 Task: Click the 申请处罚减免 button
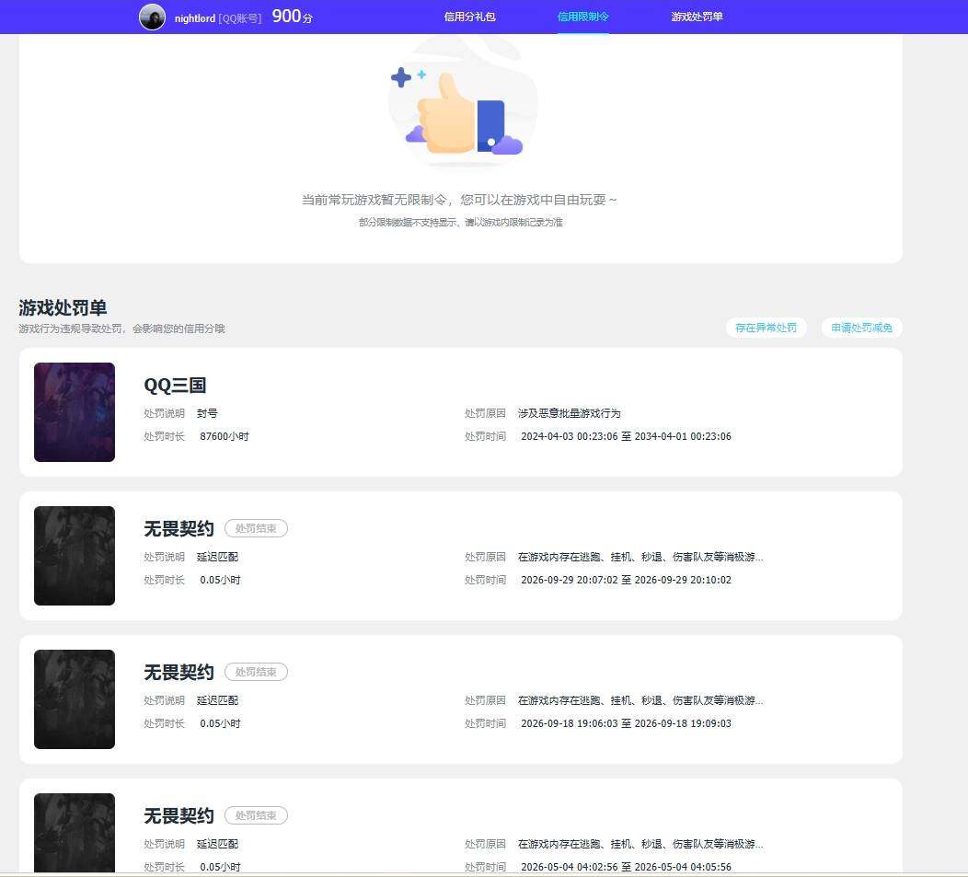coord(862,328)
